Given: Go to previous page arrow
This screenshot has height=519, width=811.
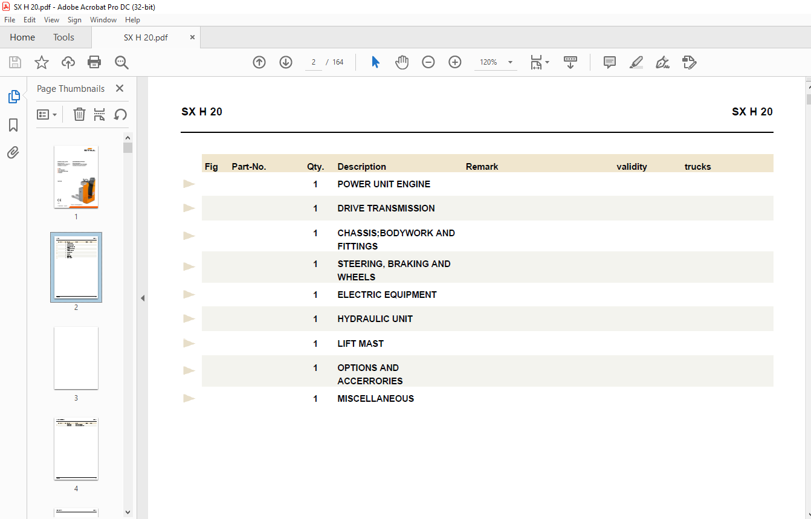Looking at the screenshot, I should click(259, 62).
